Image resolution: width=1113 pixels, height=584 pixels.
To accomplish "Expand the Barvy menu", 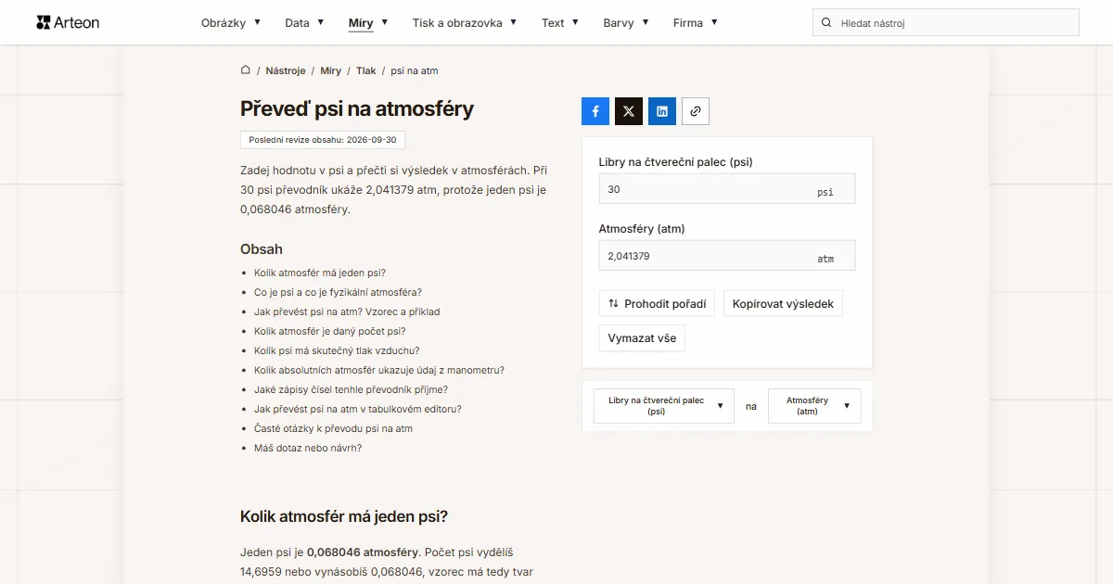I will click(626, 23).
